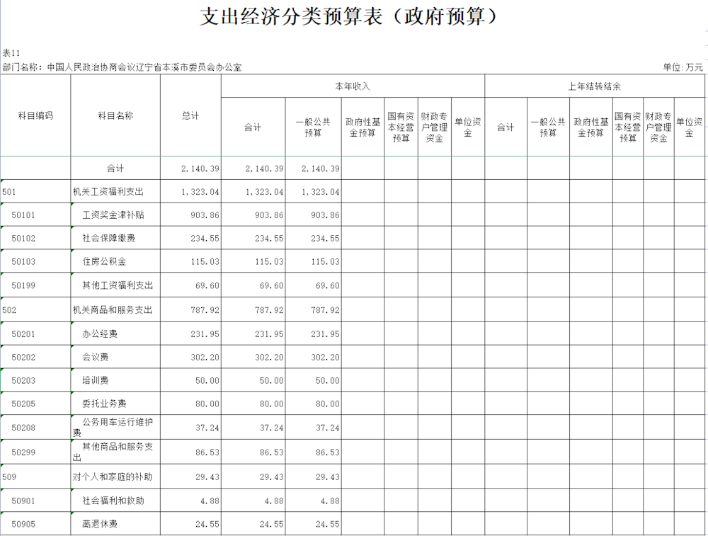Select the code cell 50203

(x=35, y=381)
